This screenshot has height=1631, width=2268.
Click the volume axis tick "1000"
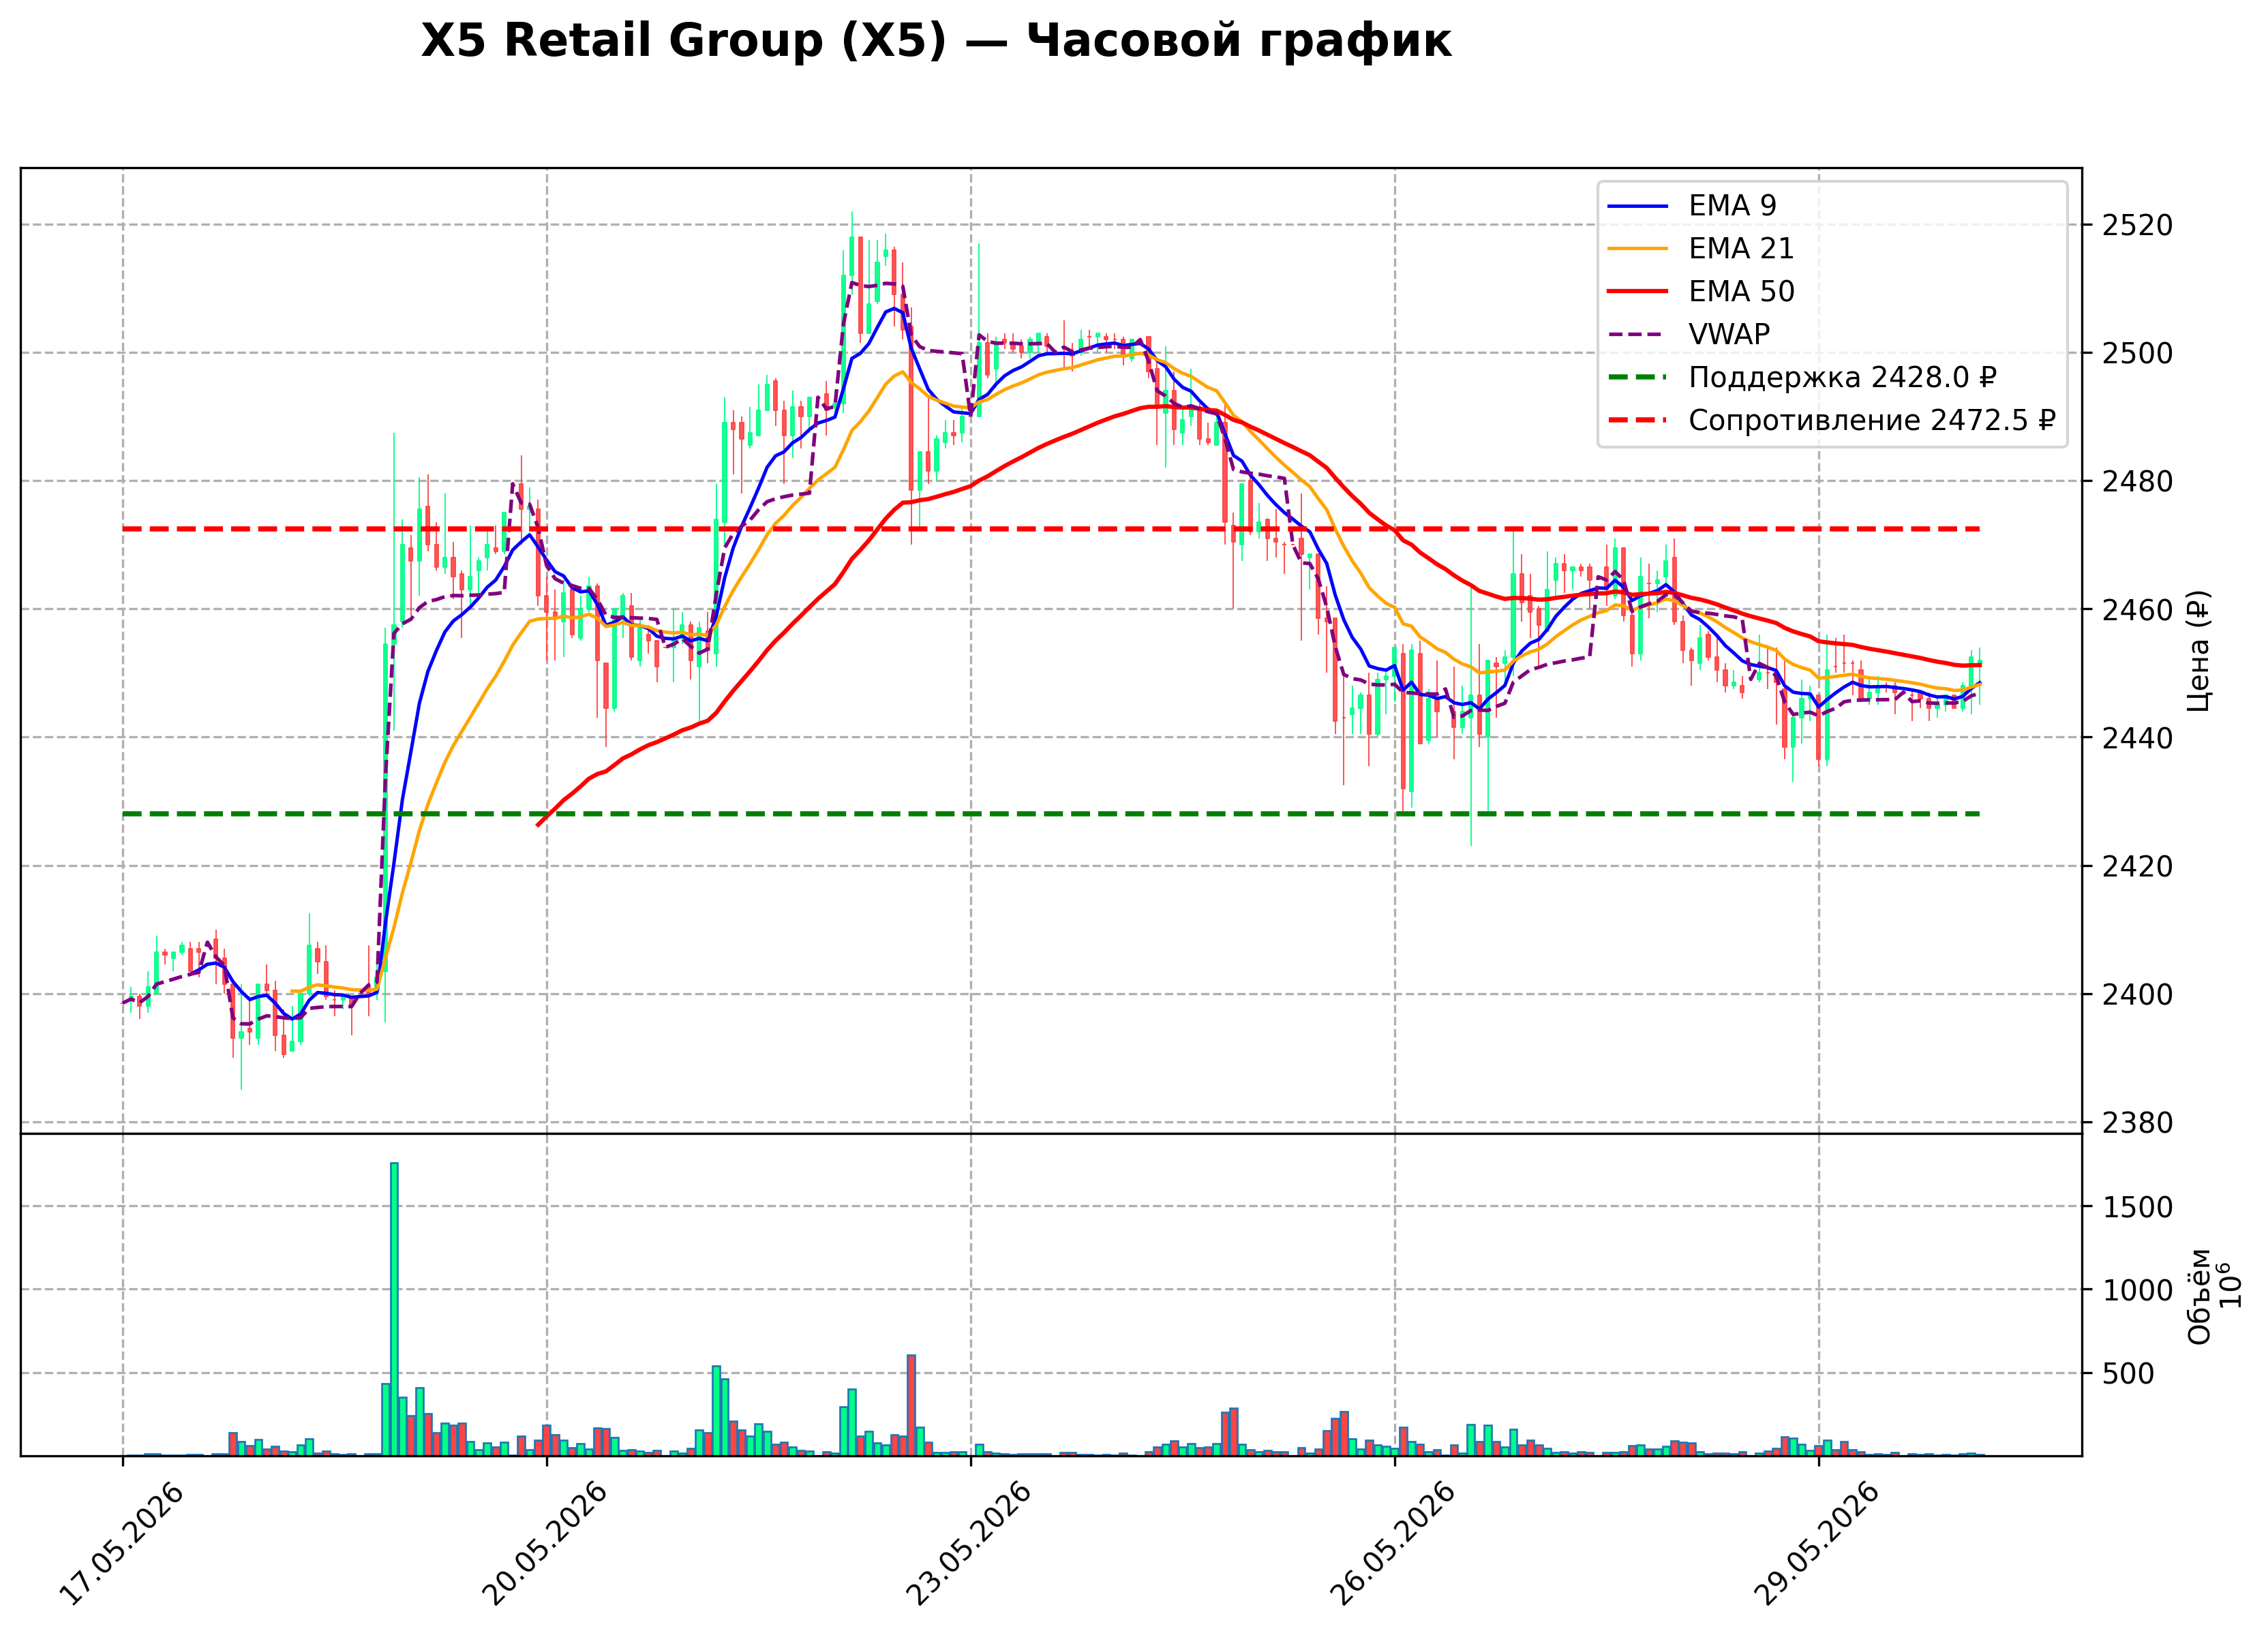(x=2137, y=1290)
